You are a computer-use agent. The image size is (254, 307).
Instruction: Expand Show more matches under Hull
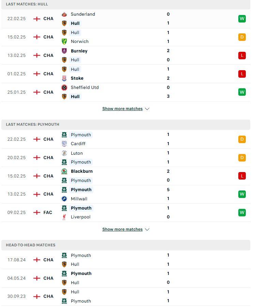(x=122, y=109)
